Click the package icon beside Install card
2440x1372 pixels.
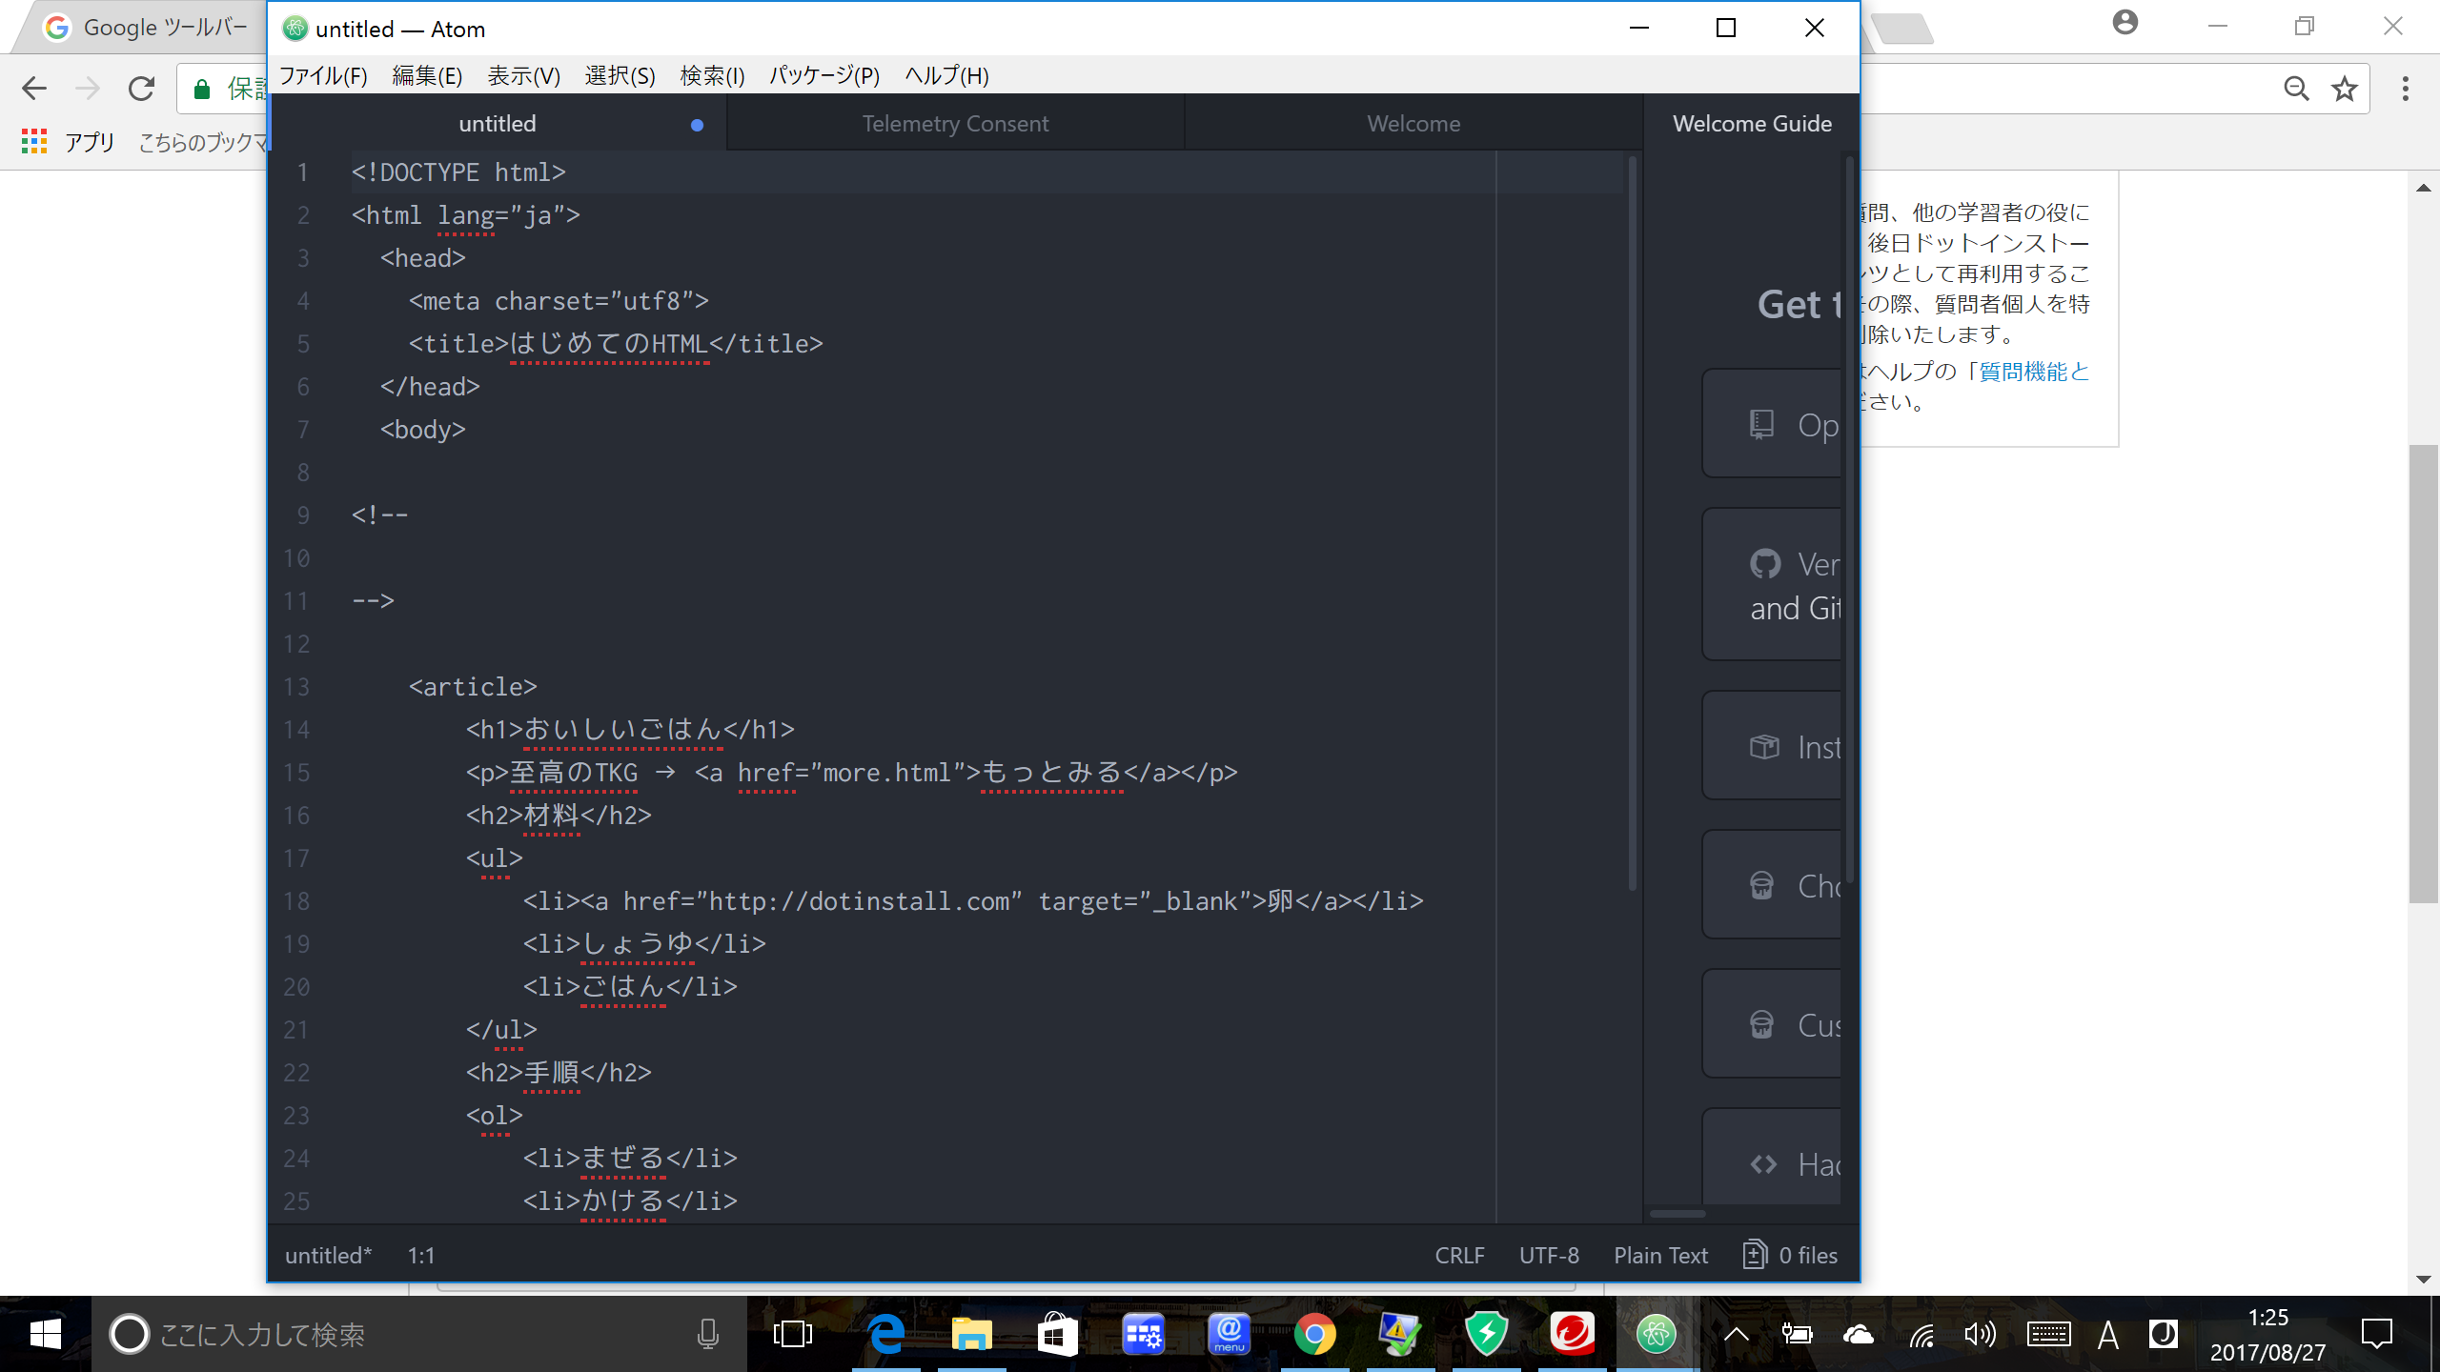point(1764,747)
